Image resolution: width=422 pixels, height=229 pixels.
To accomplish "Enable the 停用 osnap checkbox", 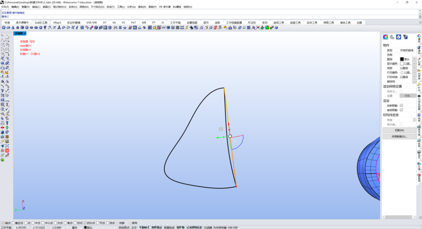I will pyautogui.click(x=130, y=223).
